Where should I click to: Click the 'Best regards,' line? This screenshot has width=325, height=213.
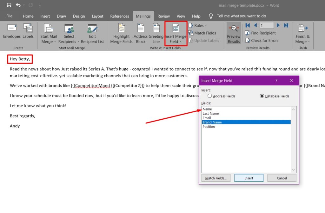[x=23, y=116]
